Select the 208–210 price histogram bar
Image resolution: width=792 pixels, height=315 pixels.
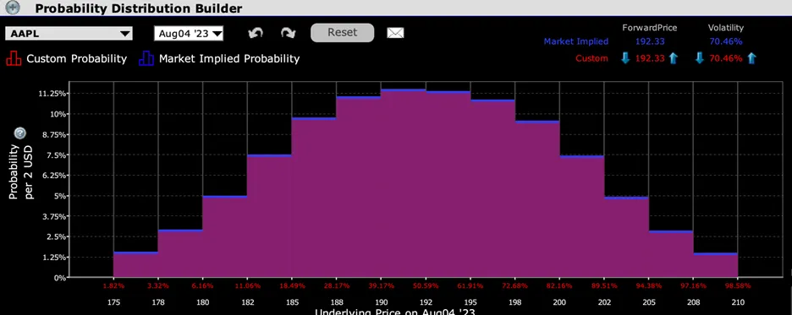[x=716, y=265]
